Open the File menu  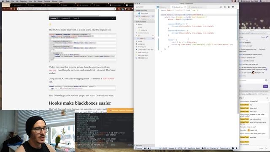pos(13,1)
